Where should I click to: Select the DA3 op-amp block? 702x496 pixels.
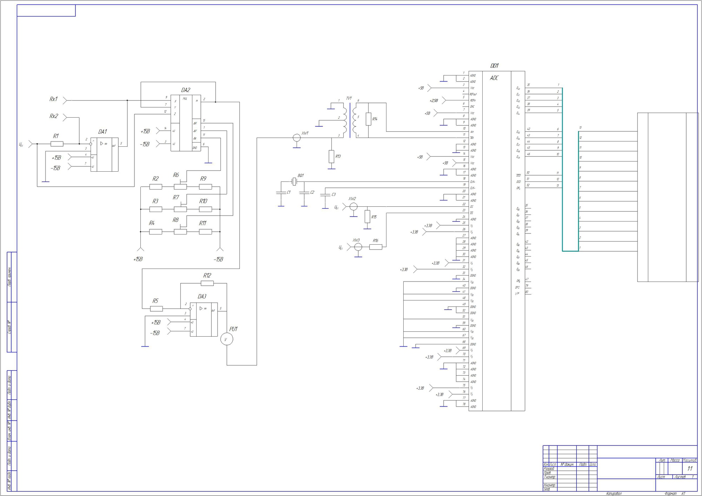[204, 319]
